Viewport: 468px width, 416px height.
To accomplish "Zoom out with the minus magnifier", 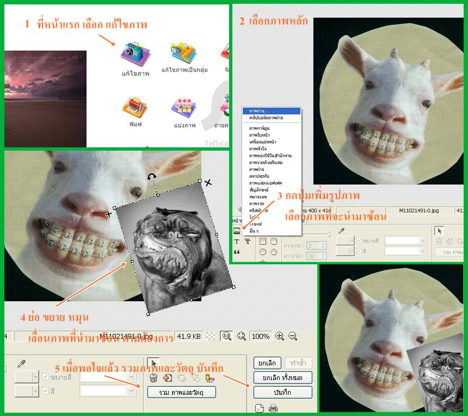I will [x=293, y=337].
